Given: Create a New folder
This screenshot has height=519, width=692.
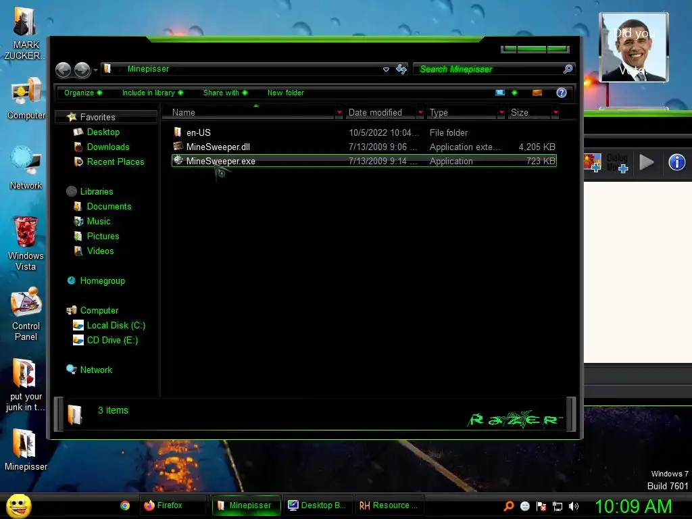Looking at the screenshot, I should 286,93.
